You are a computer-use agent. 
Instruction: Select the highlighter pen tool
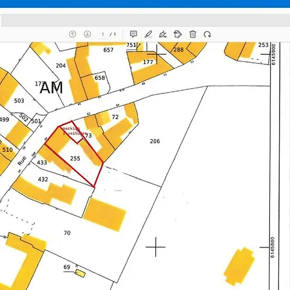tap(148, 34)
